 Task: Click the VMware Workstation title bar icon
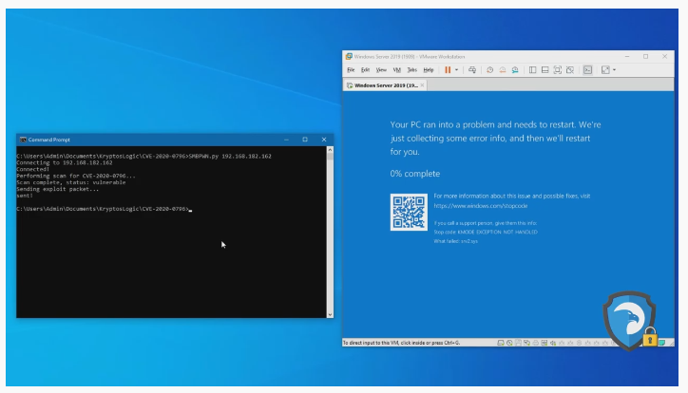tap(349, 57)
